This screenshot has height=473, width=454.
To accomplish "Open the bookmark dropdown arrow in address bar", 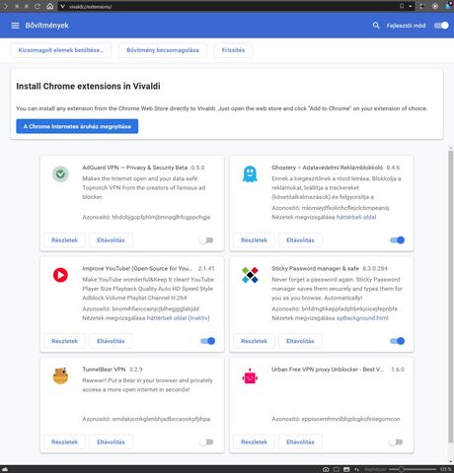I will [411, 6].
